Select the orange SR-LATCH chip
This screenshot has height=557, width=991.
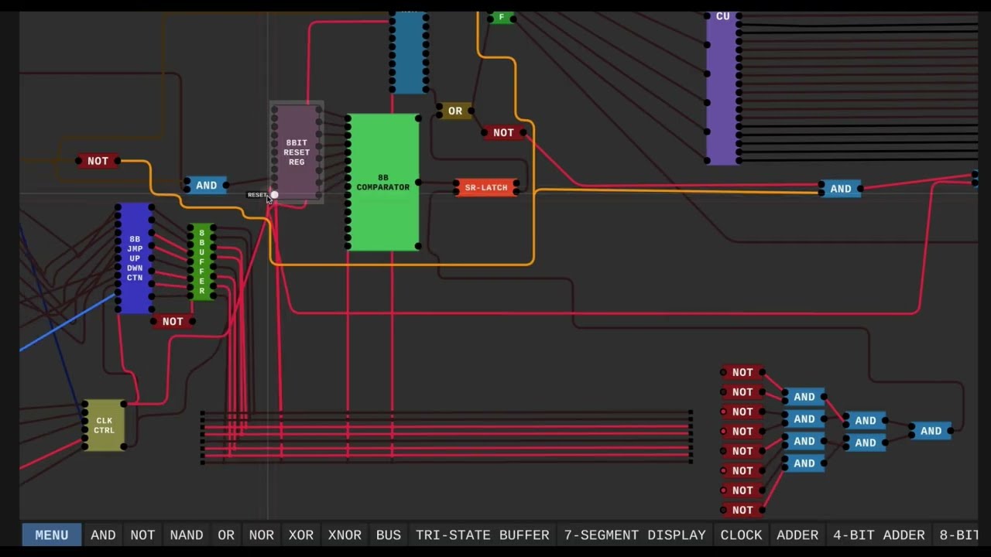click(x=486, y=188)
